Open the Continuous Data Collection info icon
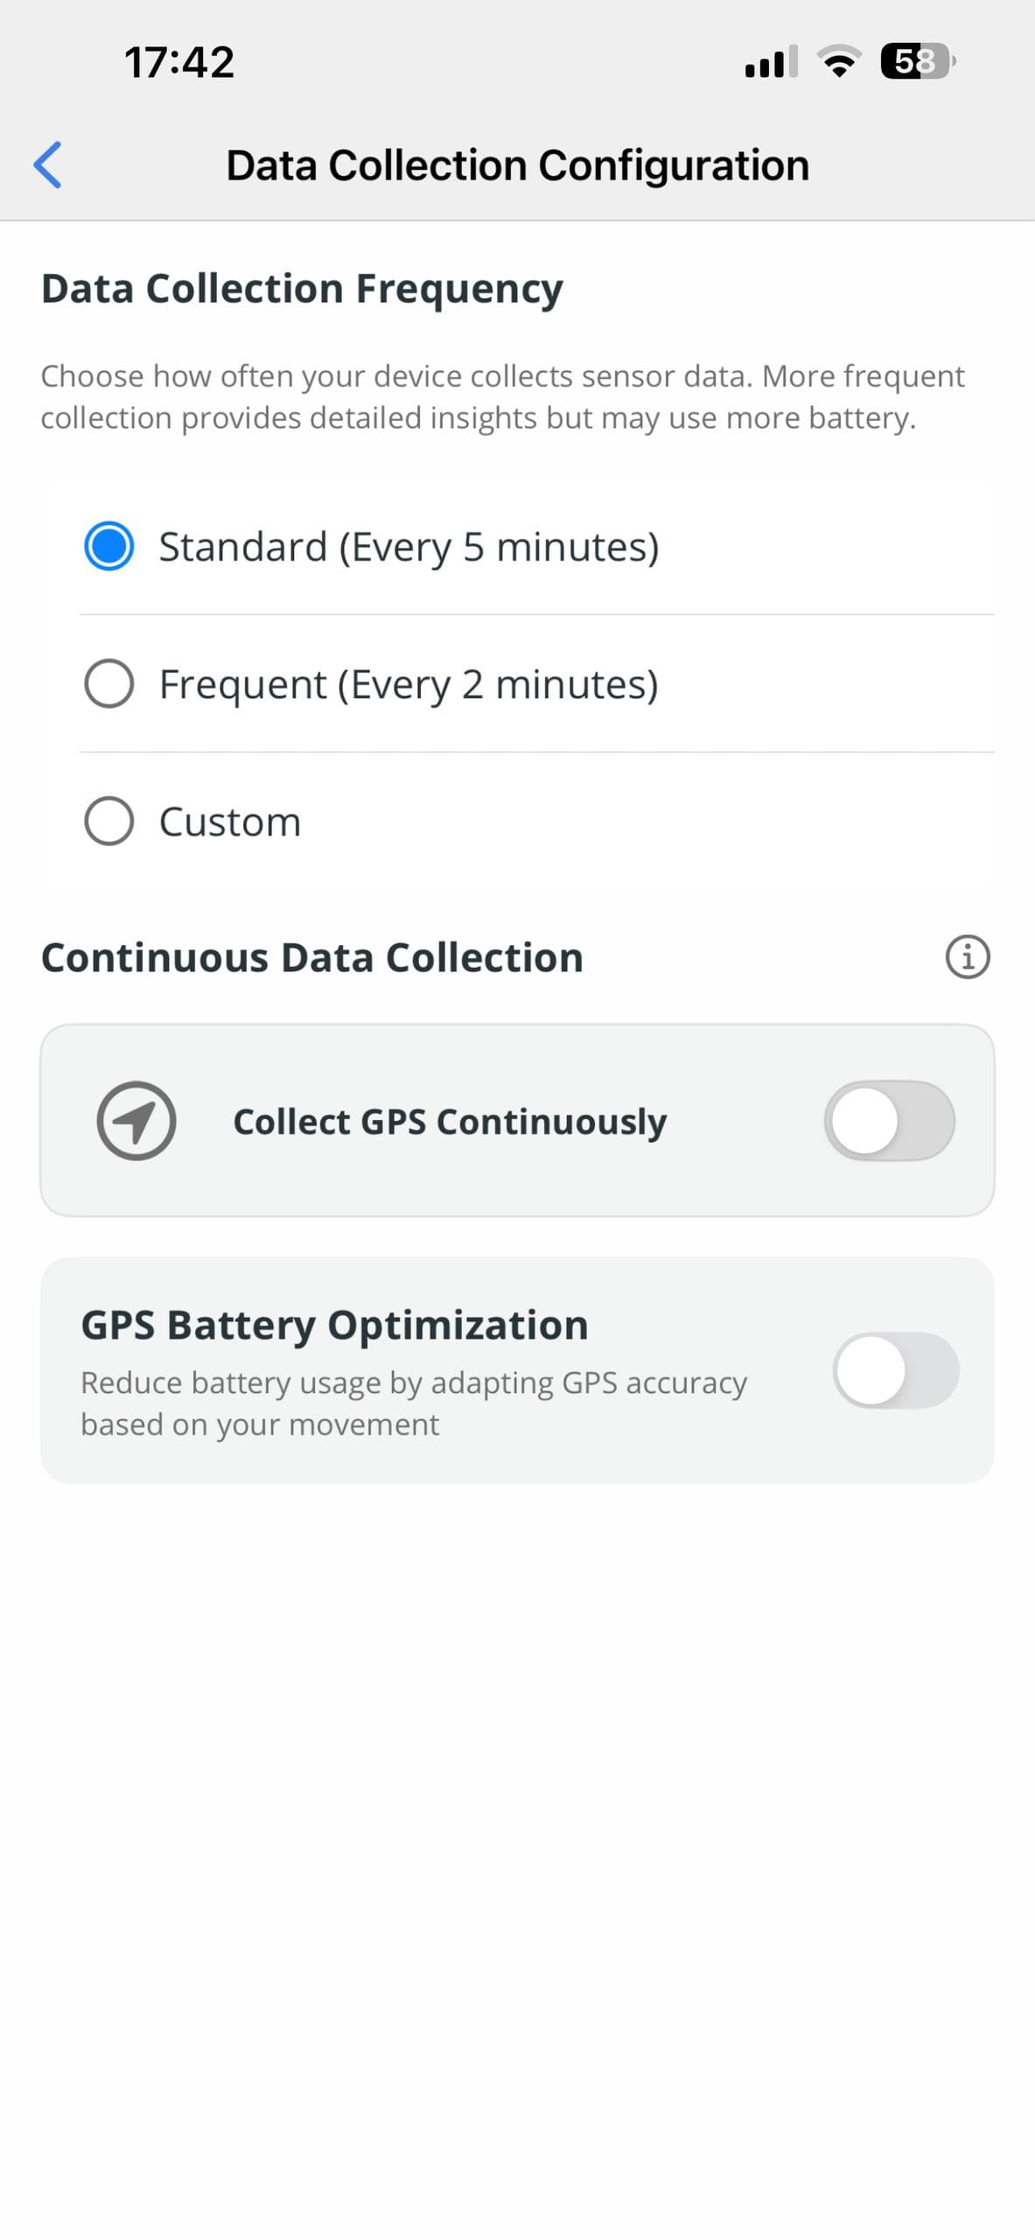1035x2240 pixels. click(967, 956)
